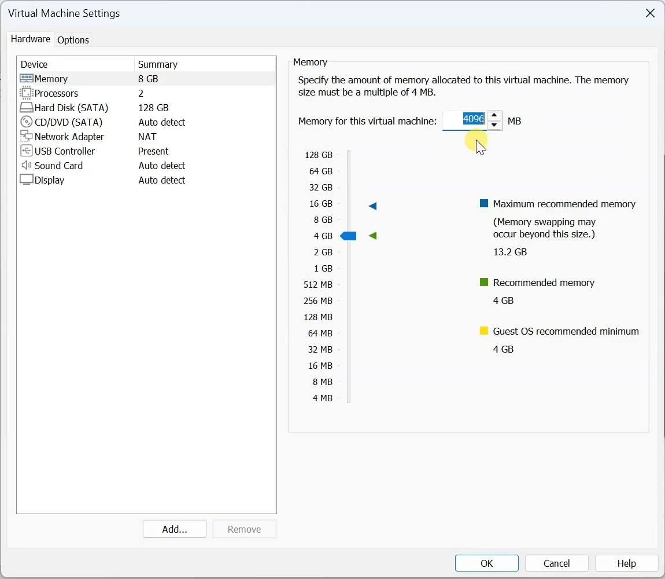This screenshot has height=579, width=665.
Task: Click the green Recommended memory swatch
Action: (x=483, y=282)
